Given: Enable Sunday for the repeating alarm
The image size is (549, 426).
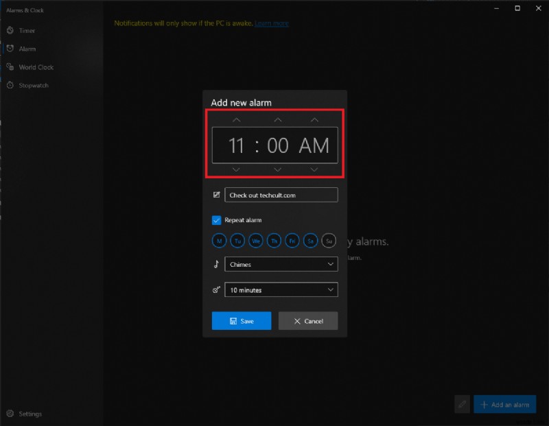Looking at the screenshot, I should (329, 241).
